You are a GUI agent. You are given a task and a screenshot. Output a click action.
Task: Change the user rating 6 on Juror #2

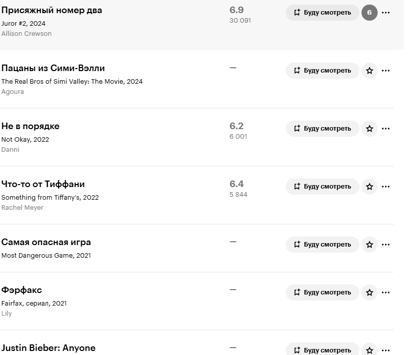(370, 13)
